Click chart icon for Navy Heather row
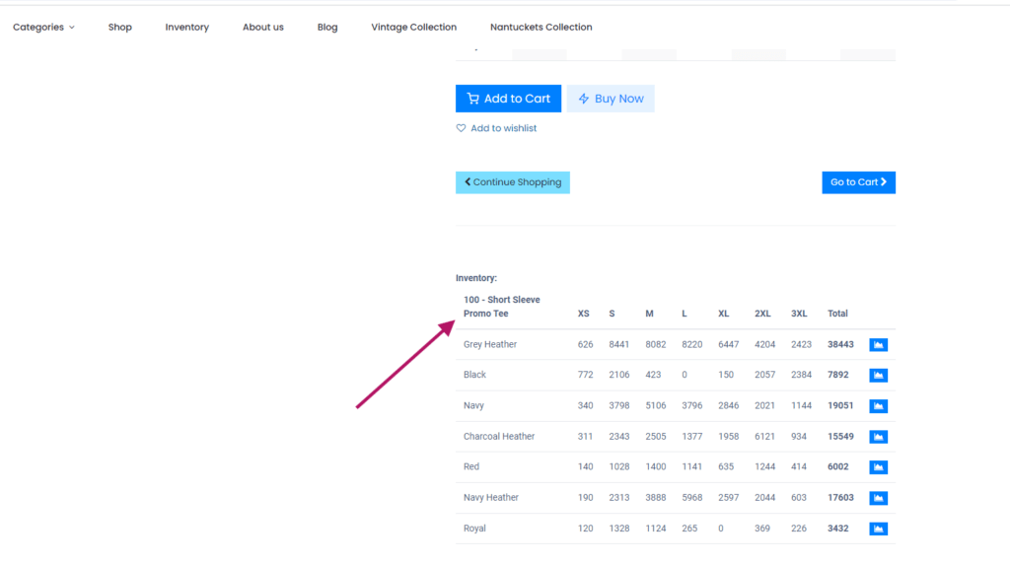 (x=878, y=498)
